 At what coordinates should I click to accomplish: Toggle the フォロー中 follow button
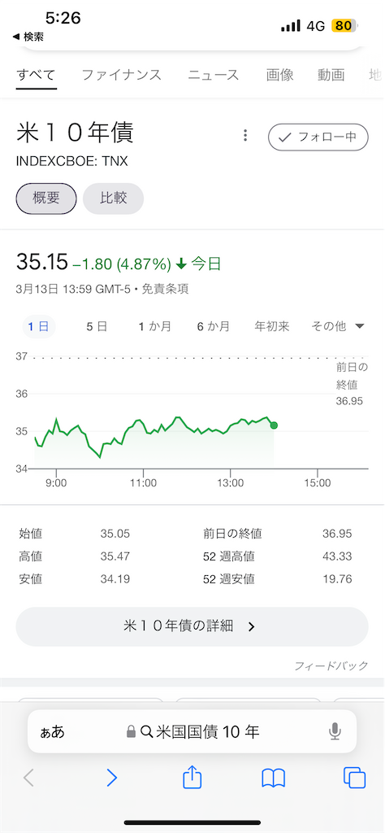(x=318, y=137)
